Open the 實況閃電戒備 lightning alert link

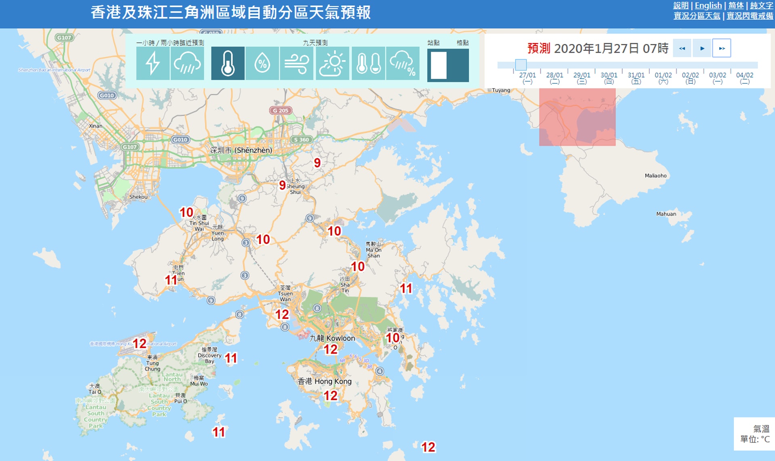[750, 16]
